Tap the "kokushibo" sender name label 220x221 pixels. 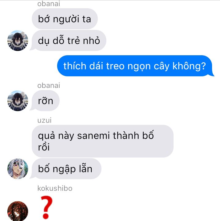55,188
